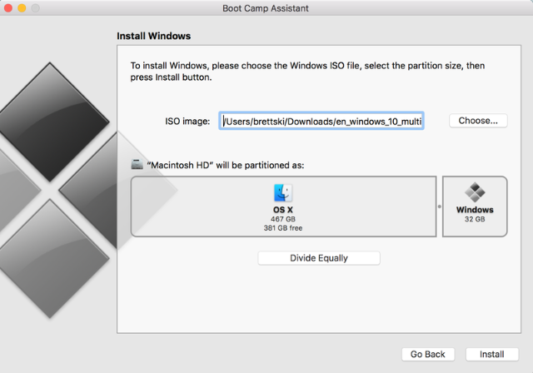This screenshot has width=533, height=373.
Task: Click the Windows logo in Windows partition
Action: (474, 192)
